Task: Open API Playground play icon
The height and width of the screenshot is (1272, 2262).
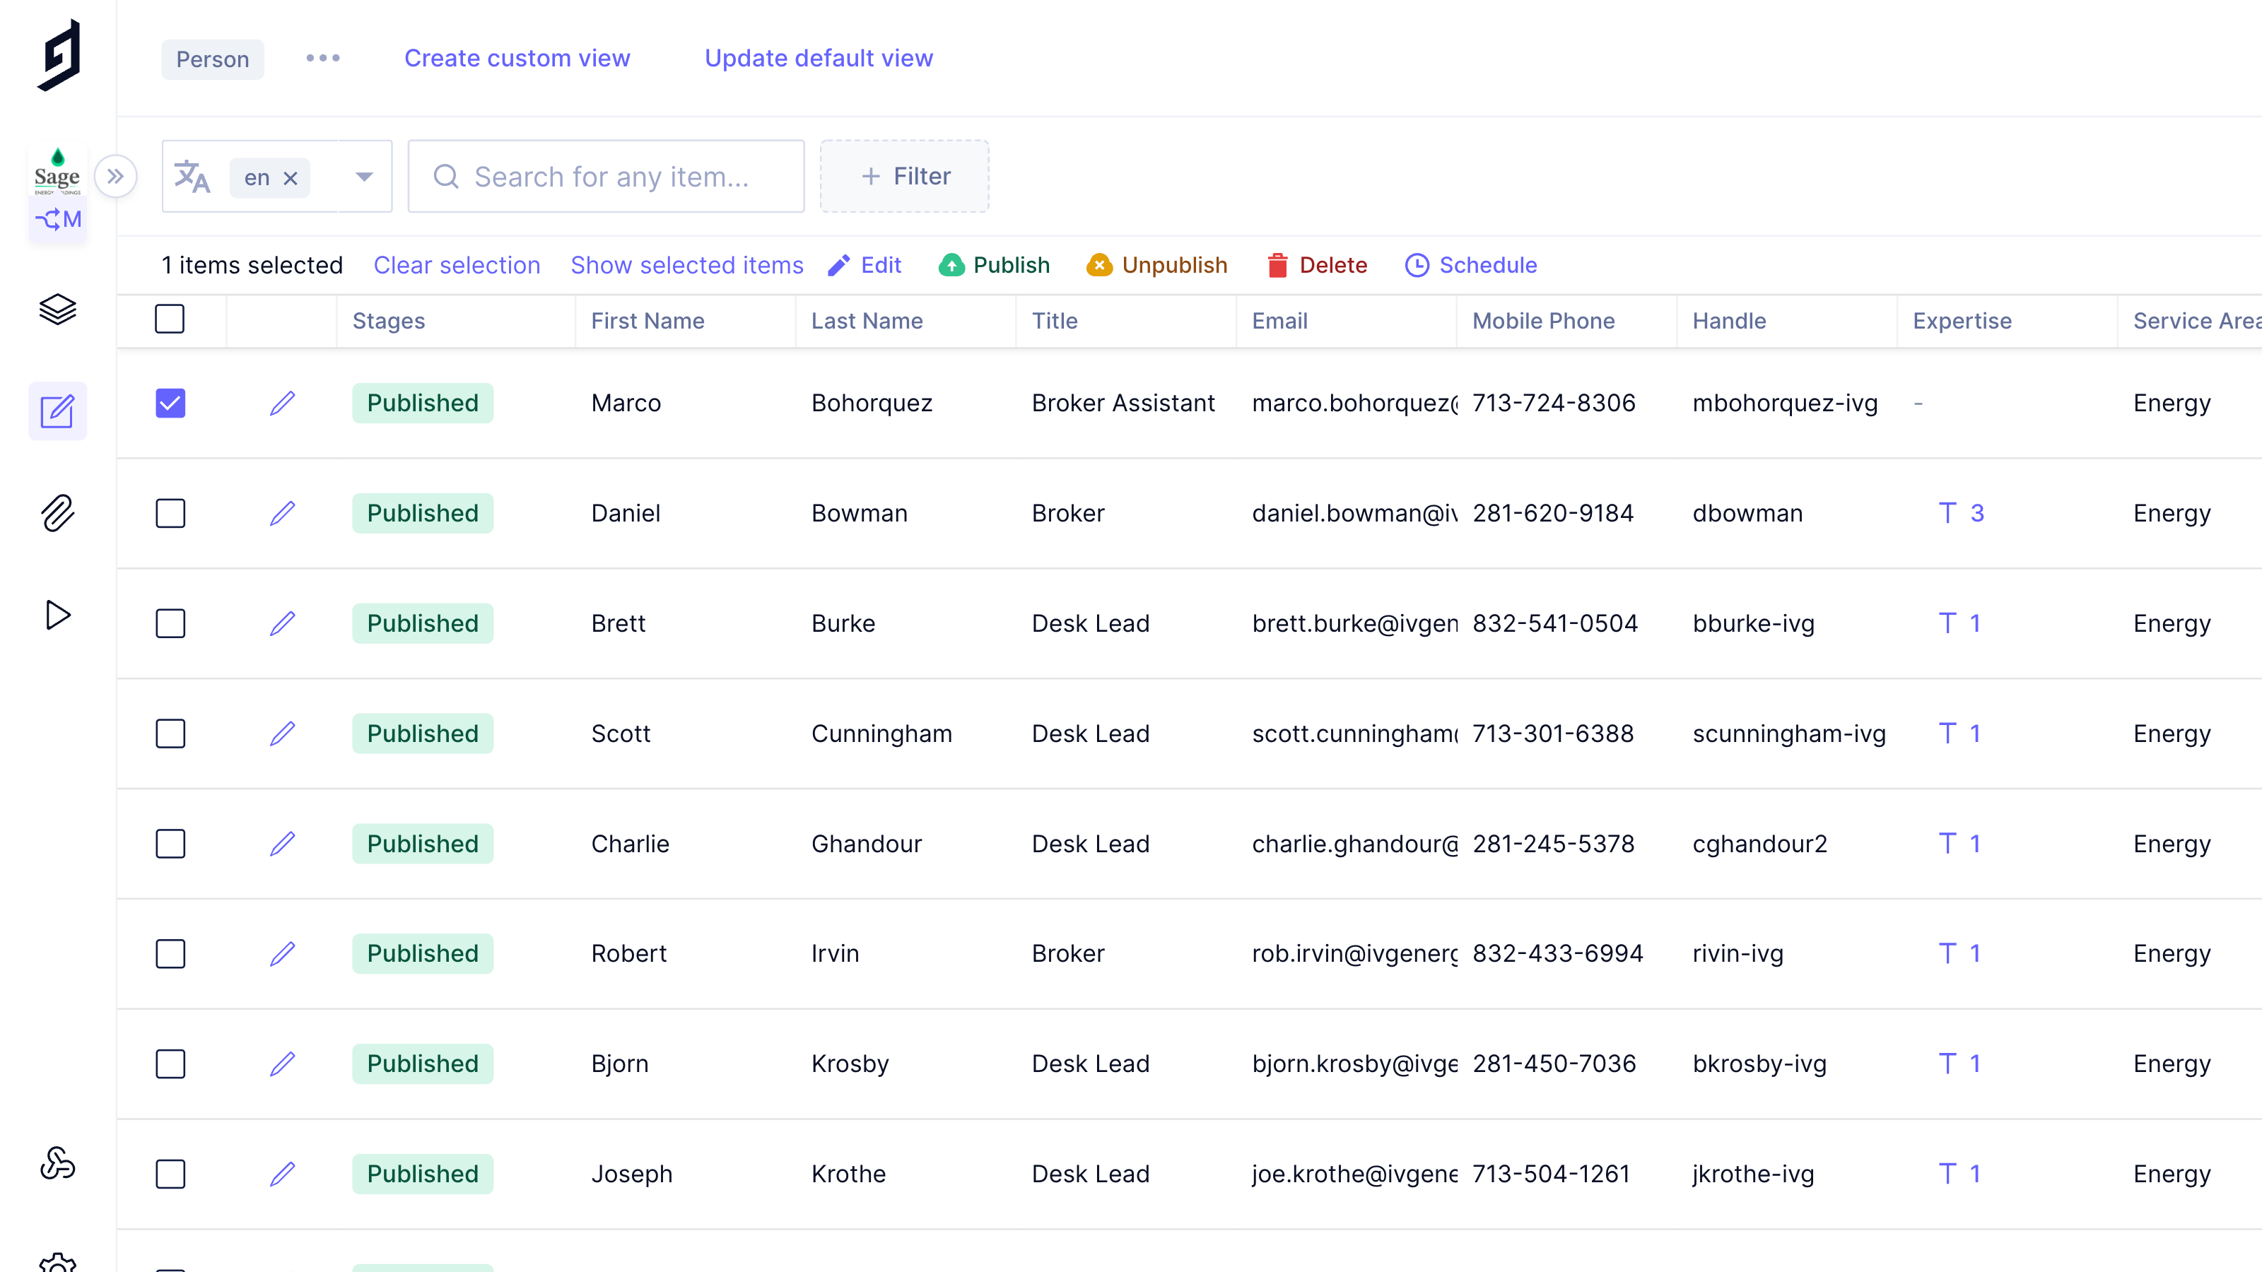Action: coord(58,615)
